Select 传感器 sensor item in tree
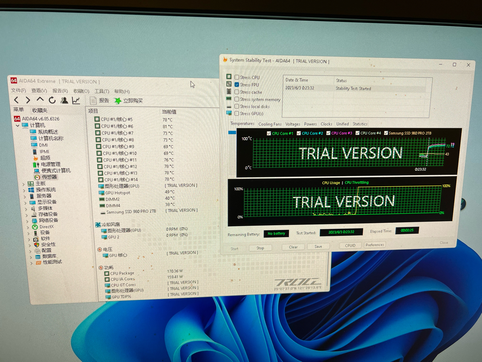 click(x=49, y=177)
